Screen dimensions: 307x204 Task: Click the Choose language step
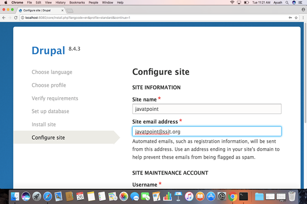coord(52,72)
